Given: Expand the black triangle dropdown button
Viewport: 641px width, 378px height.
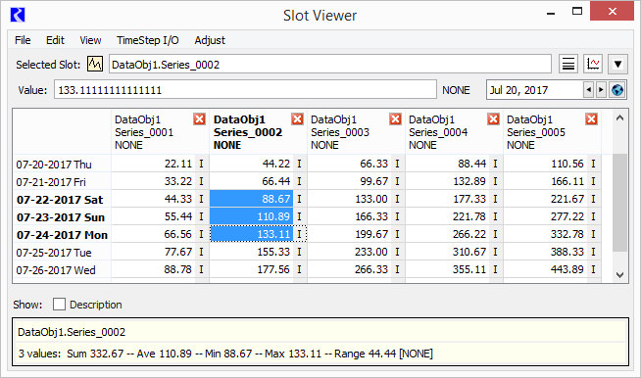Looking at the screenshot, I should pyautogui.click(x=617, y=65).
